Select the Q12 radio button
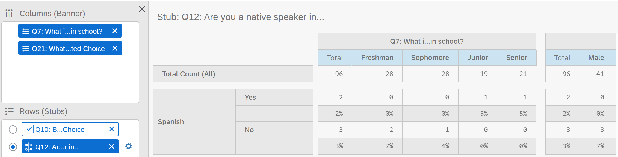The height and width of the screenshot is (157, 618). [x=13, y=147]
